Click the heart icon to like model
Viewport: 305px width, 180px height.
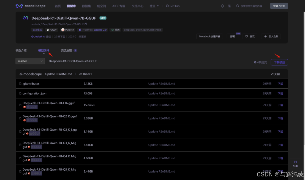pos(246,36)
